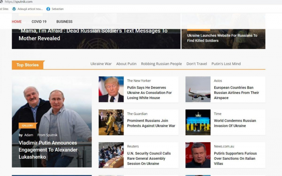This screenshot has height=176, width=282.
Task: Open 'World Condemns Russian Invasion' article
Action: pyautogui.click(x=235, y=123)
